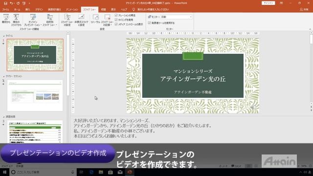The height and width of the screenshot is (176, 313).
Task: Click the lightbulb Tell Me icon
Action: pyautogui.click(x=134, y=9)
